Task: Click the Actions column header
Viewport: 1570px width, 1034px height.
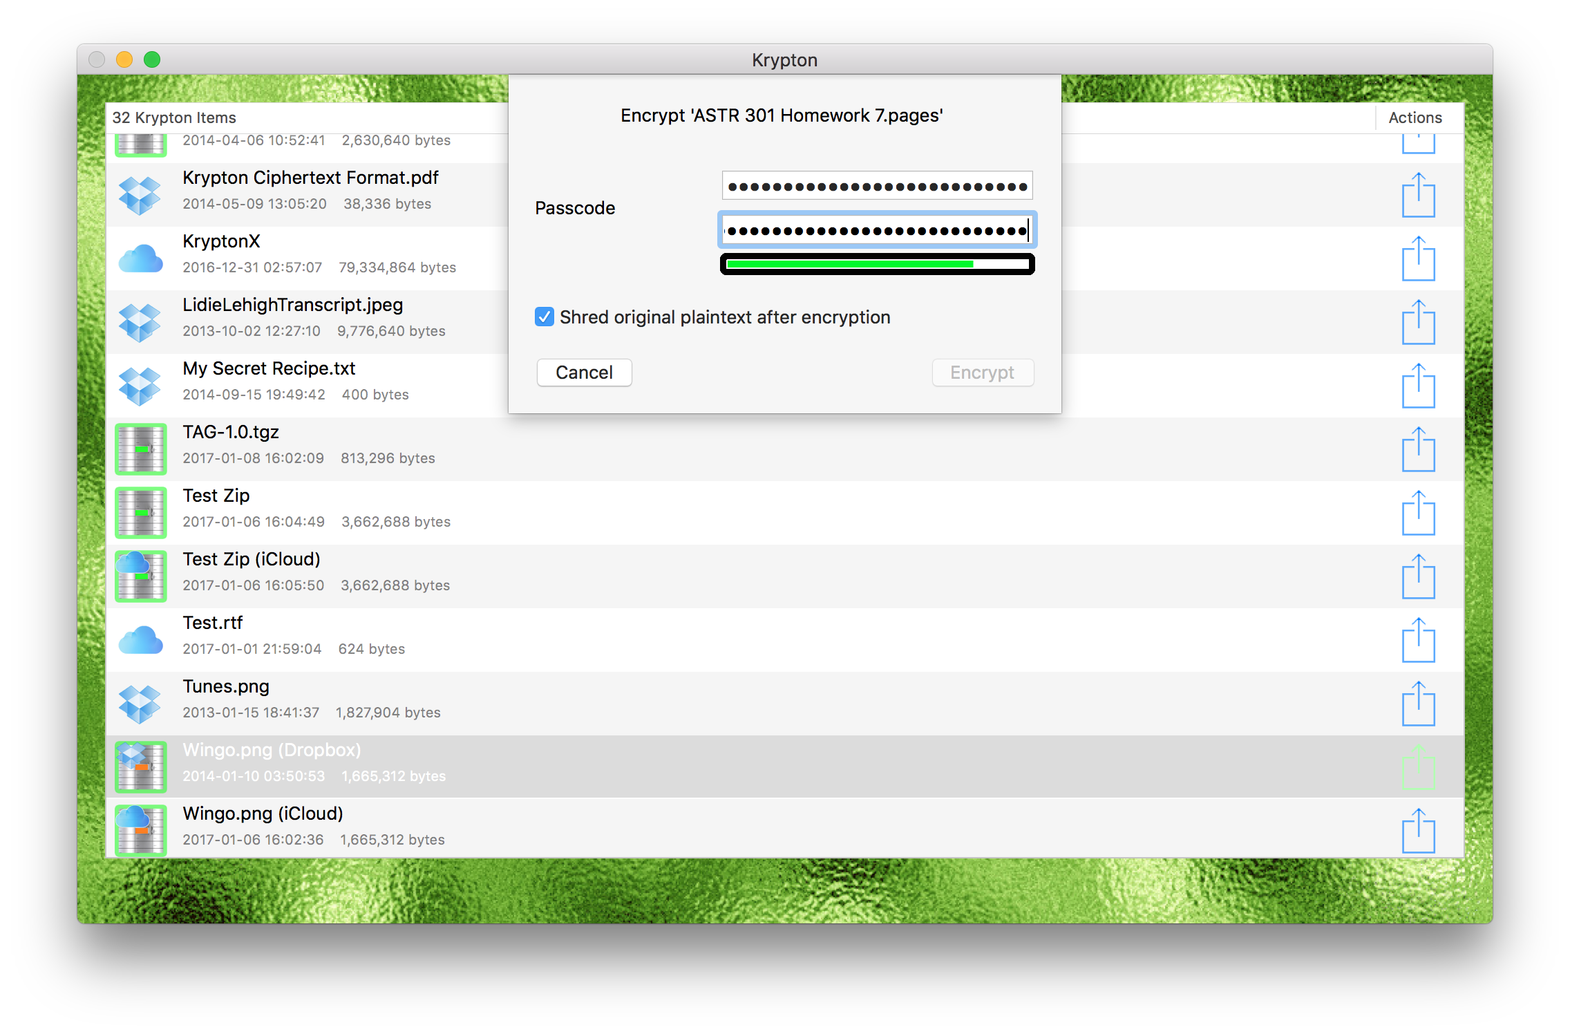Action: [x=1415, y=117]
